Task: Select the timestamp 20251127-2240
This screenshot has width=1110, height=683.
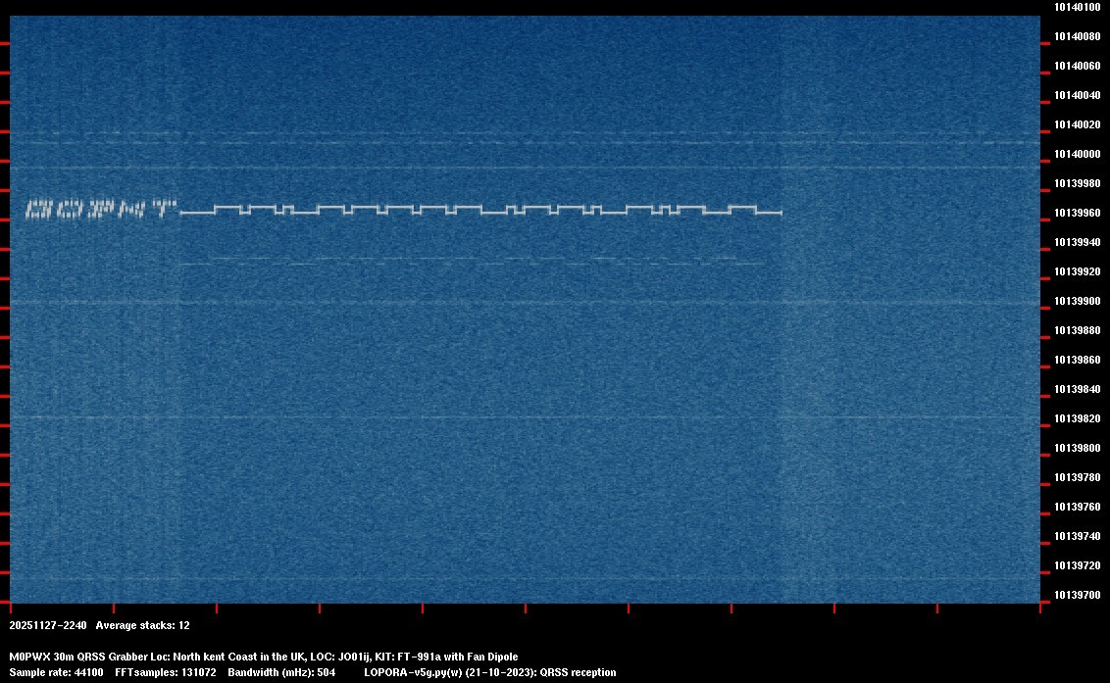Action: [46, 625]
